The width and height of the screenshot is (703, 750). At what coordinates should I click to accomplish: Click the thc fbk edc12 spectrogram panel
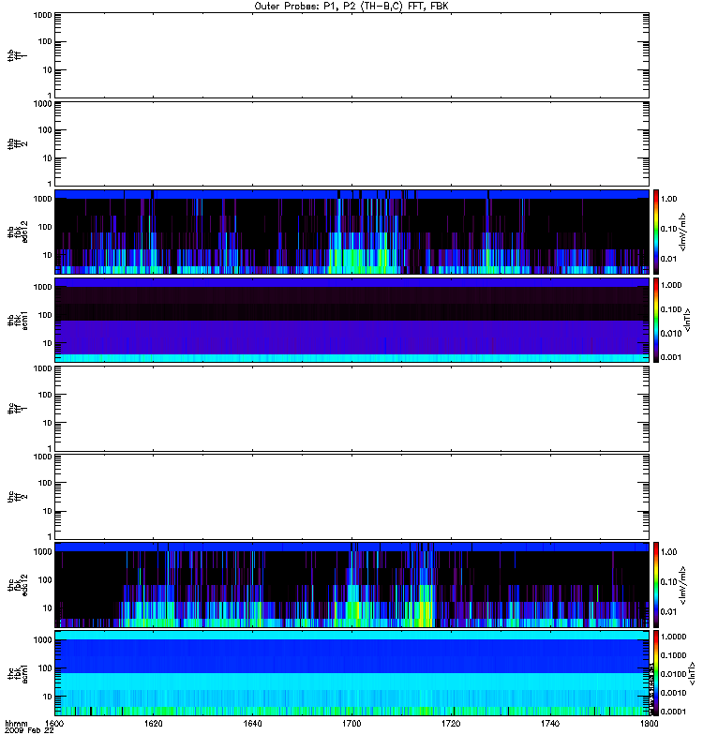[351, 585]
